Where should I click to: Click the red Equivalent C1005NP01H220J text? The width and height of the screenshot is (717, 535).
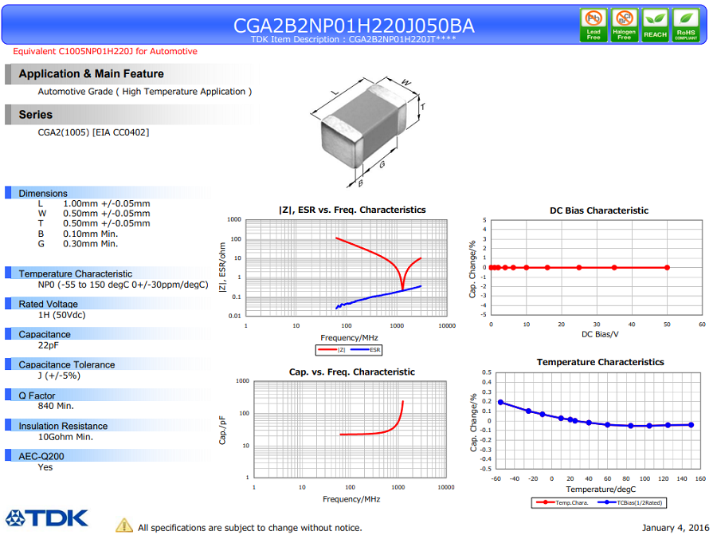[x=105, y=51]
